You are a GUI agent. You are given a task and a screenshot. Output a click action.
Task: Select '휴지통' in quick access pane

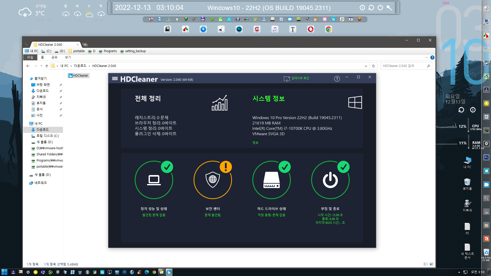[41, 103]
